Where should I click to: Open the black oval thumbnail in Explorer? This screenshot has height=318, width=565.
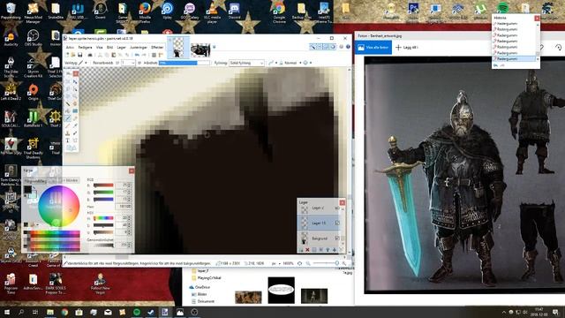point(281,290)
